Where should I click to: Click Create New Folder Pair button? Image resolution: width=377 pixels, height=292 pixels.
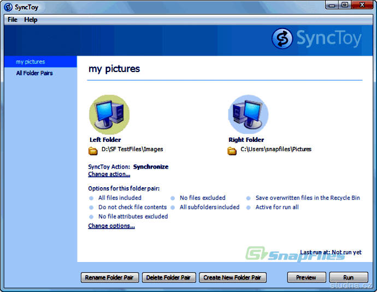(x=233, y=277)
